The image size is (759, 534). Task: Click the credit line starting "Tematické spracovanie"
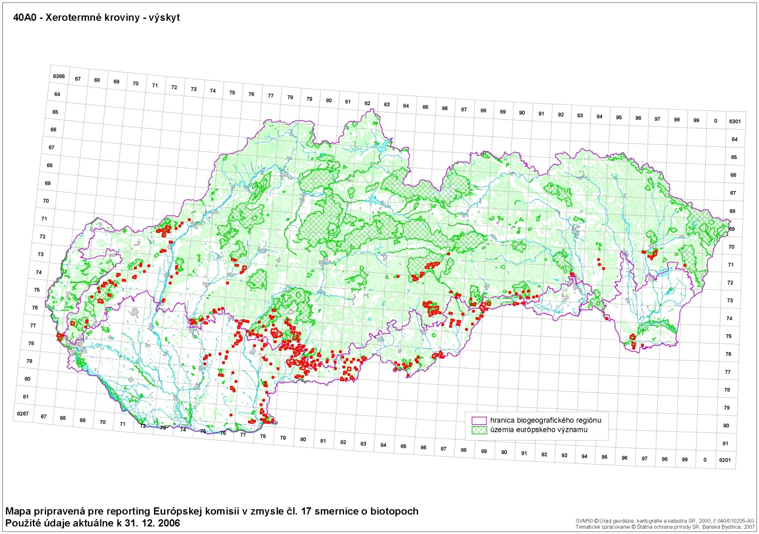[x=665, y=527]
